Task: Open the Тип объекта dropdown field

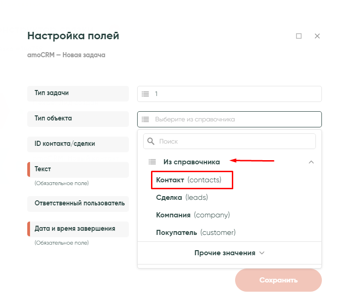Action: pos(236,120)
